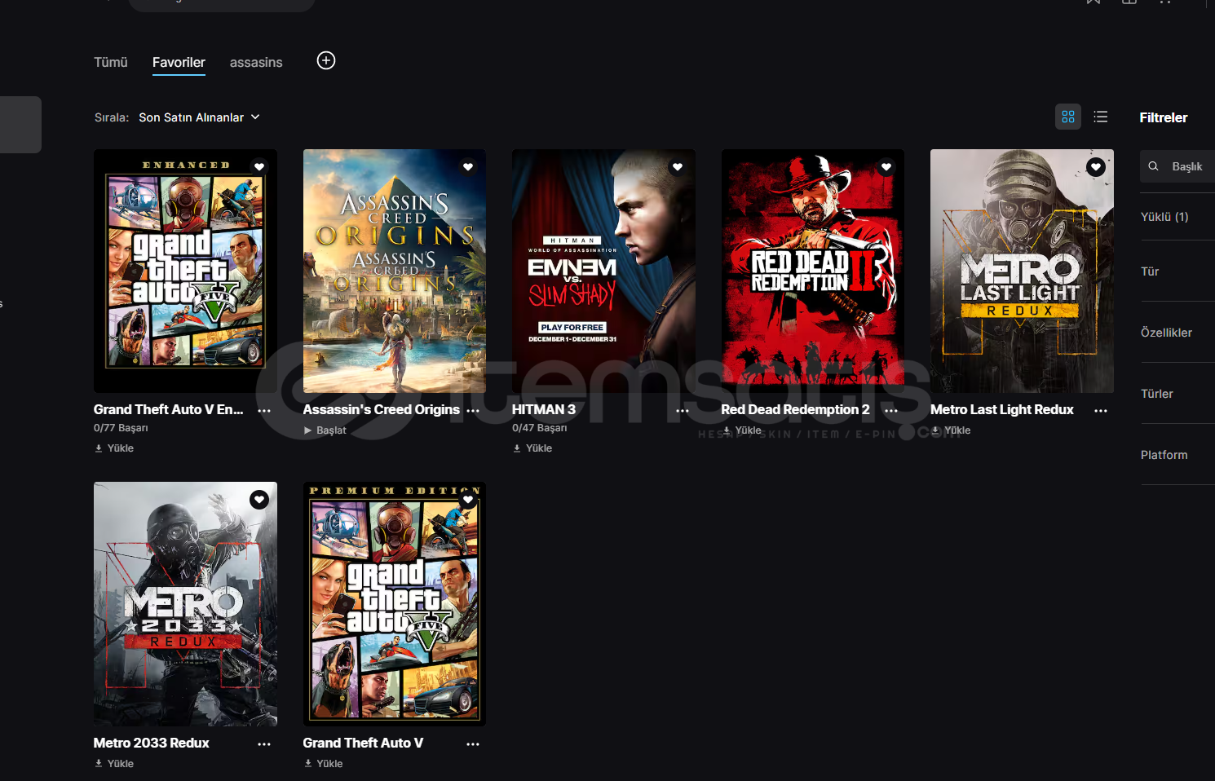Click Yükle under Metro 2033 Redux
1215x781 pixels.
click(x=114, y=764)
